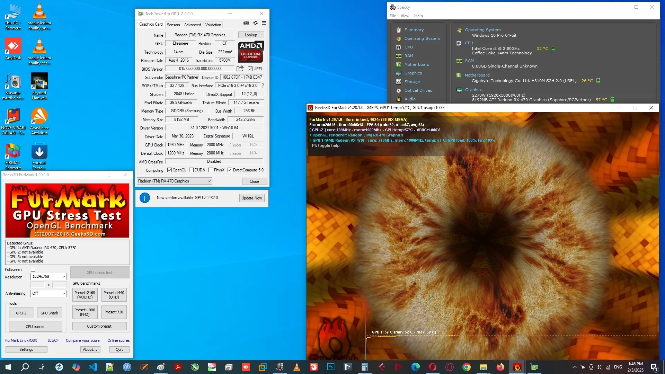This screenshot has height=374, width=665.
Task: Click the GPU-Z refresh icon
Action: tap(255, 23)
